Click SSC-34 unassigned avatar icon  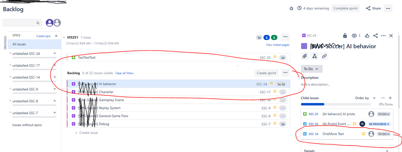371,134
